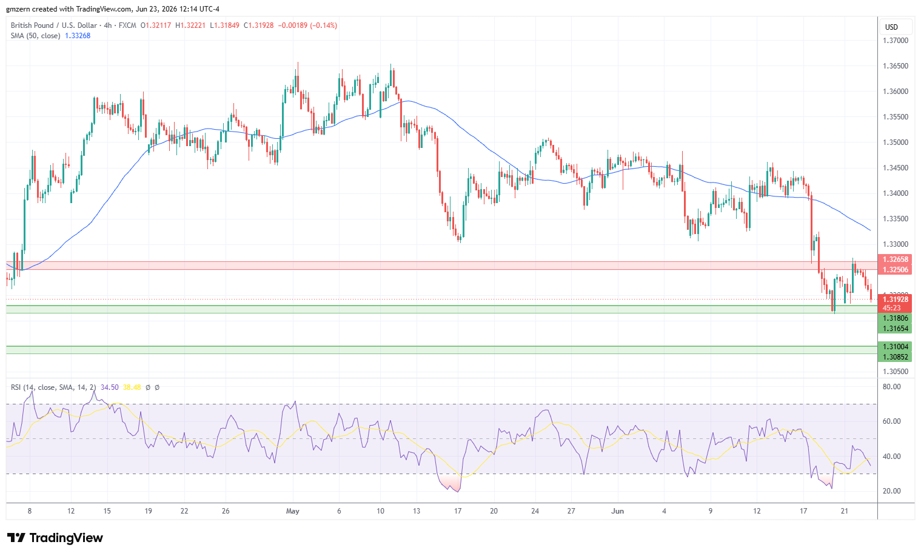
Task: Click the May label on time axis
Action: point(293,511)
